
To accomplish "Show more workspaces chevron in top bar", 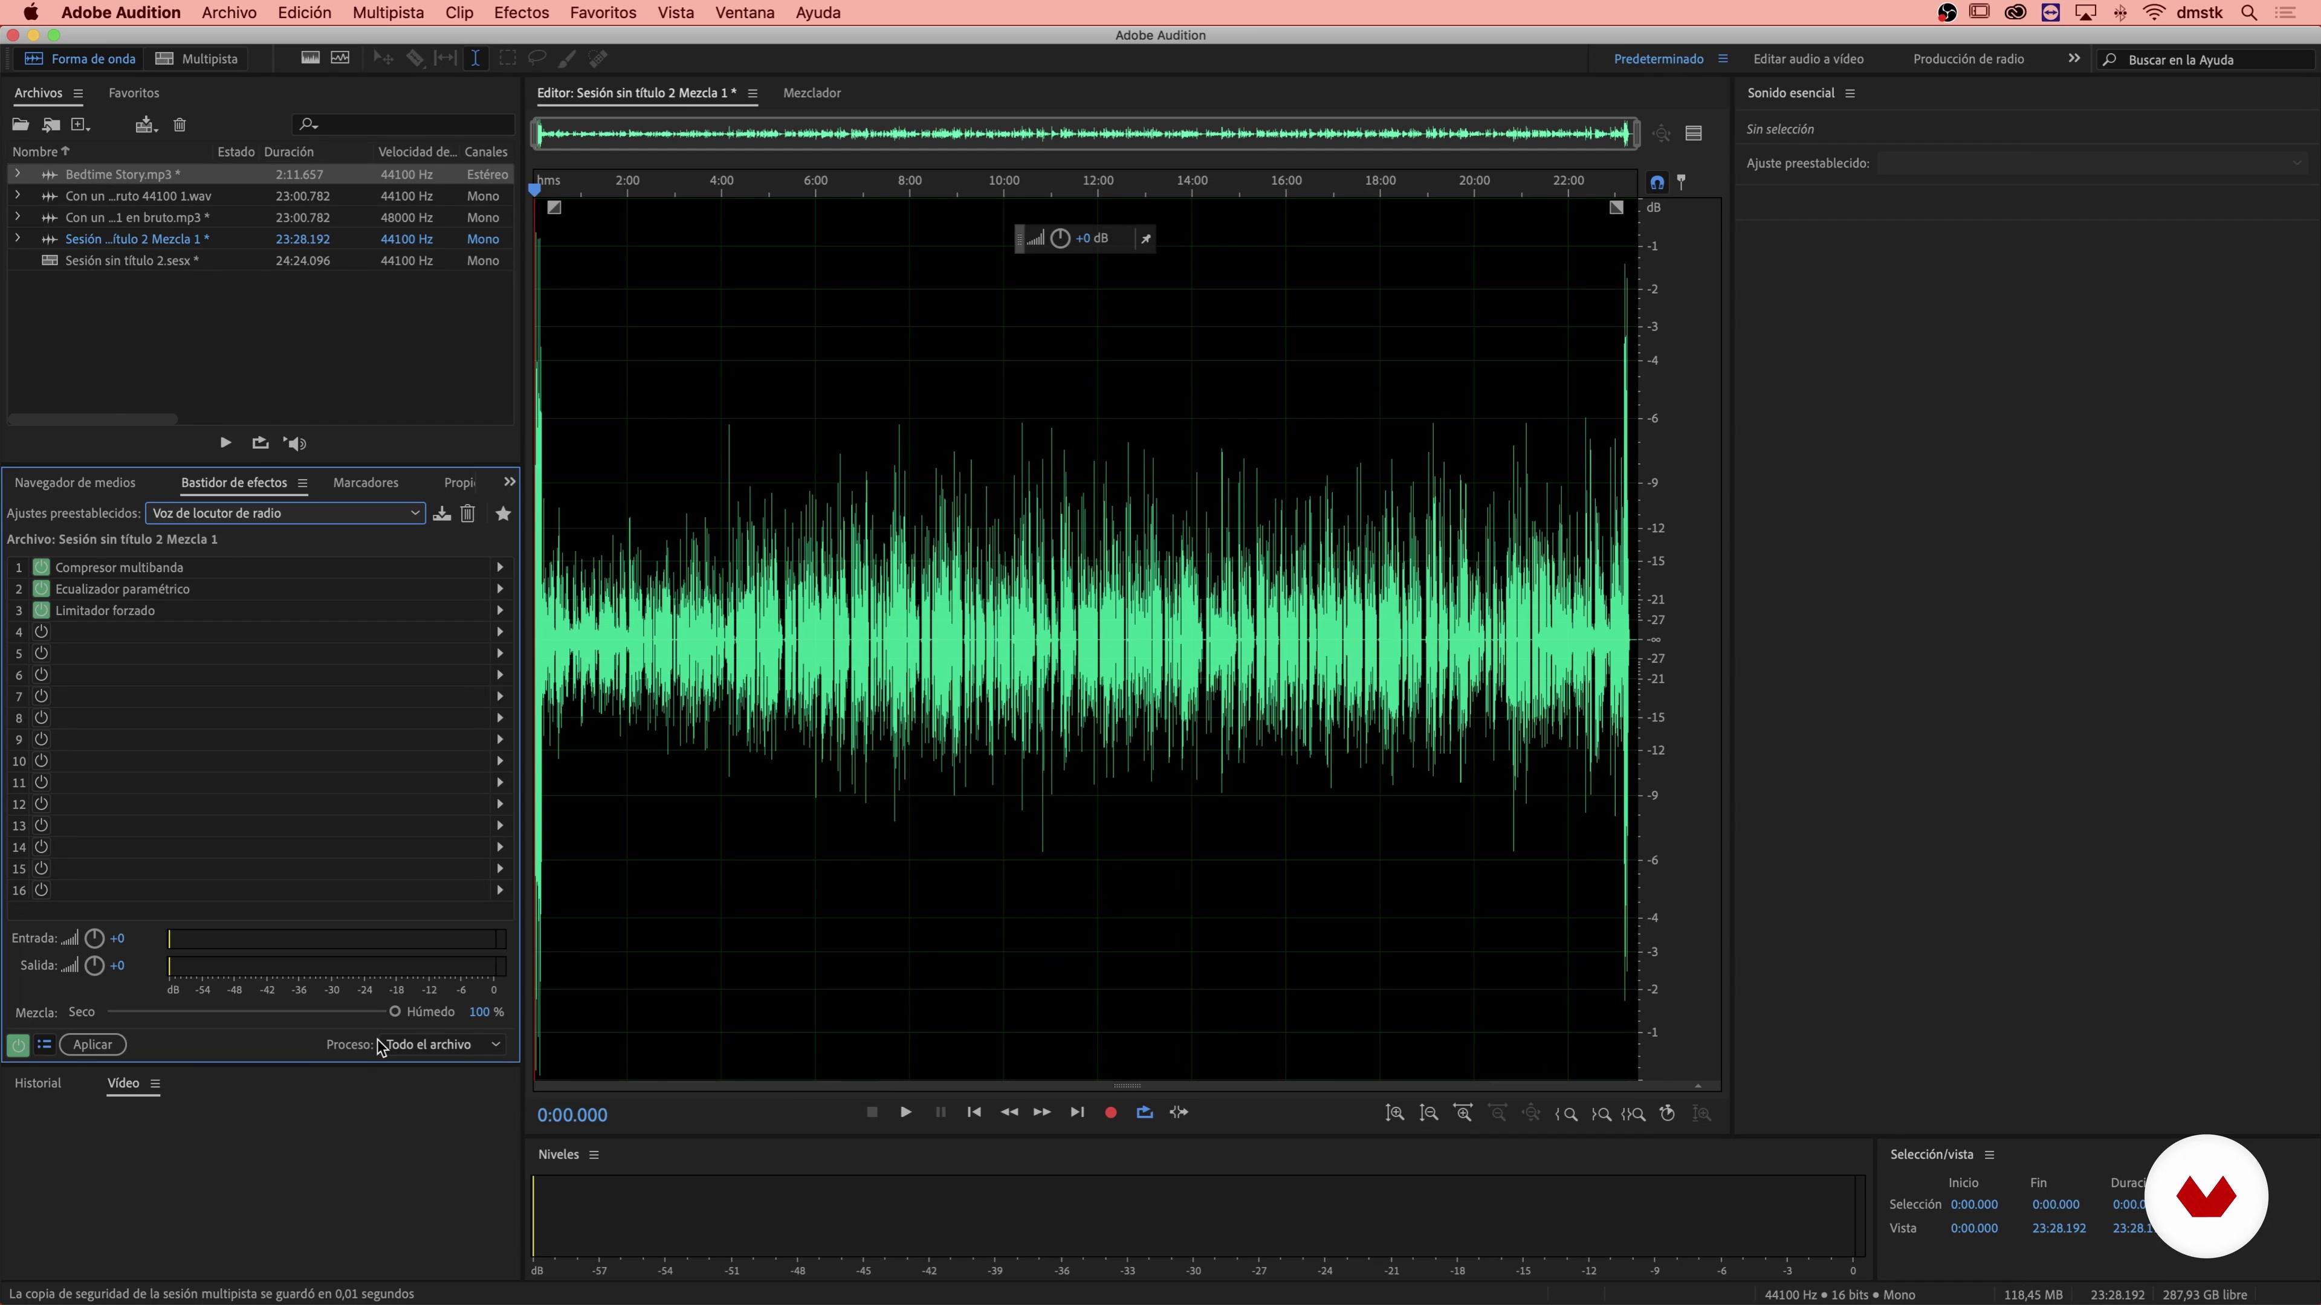I will coord(2074,59).
